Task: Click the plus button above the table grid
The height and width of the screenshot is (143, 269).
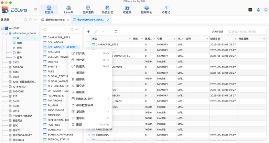Action: coord(88,32)
